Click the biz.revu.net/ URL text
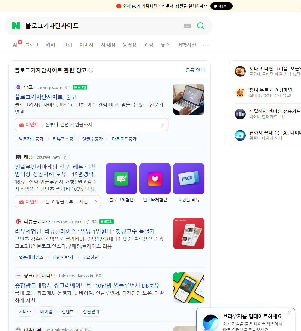301x331 pixels. pyautogui.click(x=48, y=157)
